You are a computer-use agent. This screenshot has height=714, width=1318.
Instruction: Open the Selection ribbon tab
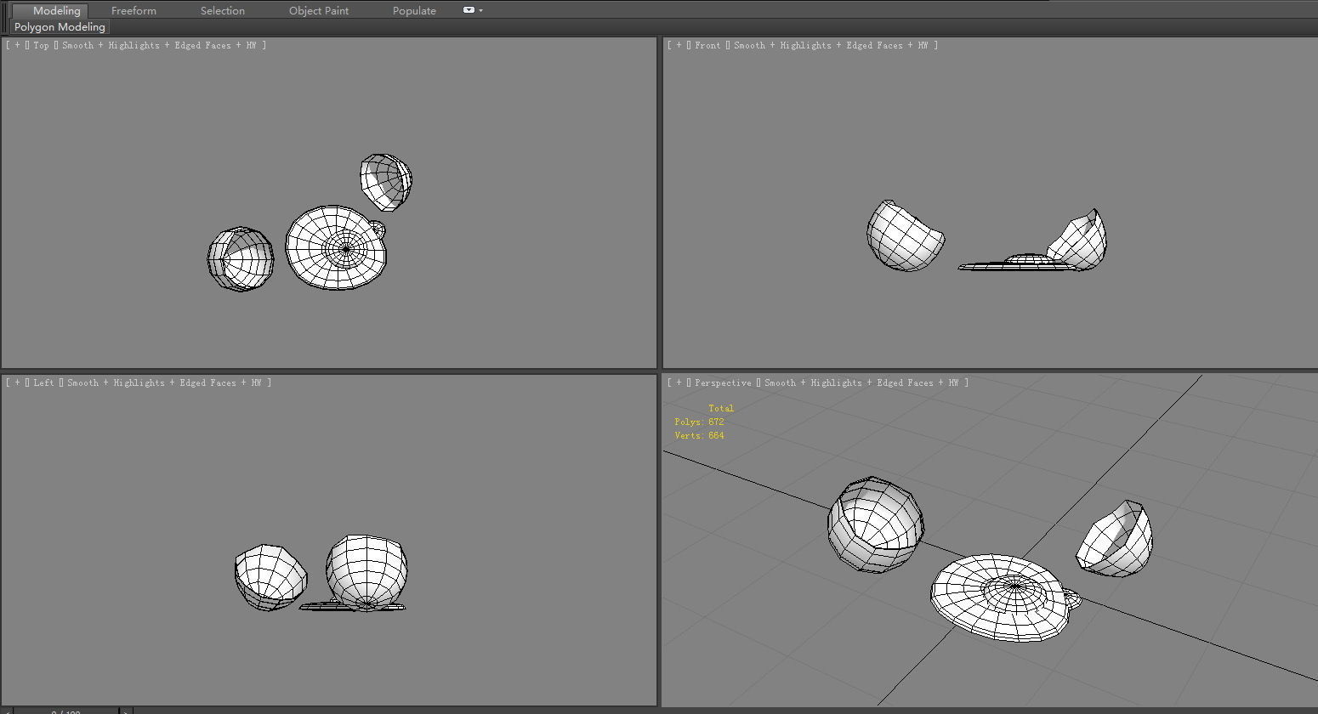pos(223,10)
